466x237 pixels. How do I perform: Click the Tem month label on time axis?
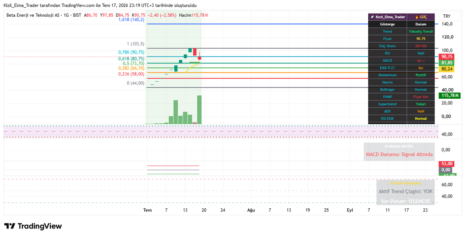coord(148,210)
